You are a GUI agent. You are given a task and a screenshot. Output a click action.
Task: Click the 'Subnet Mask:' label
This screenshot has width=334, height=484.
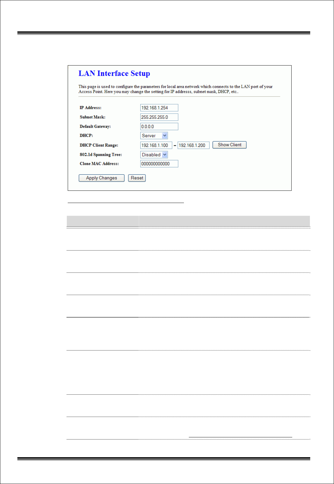pyautogui.click(x=93, y=117)
